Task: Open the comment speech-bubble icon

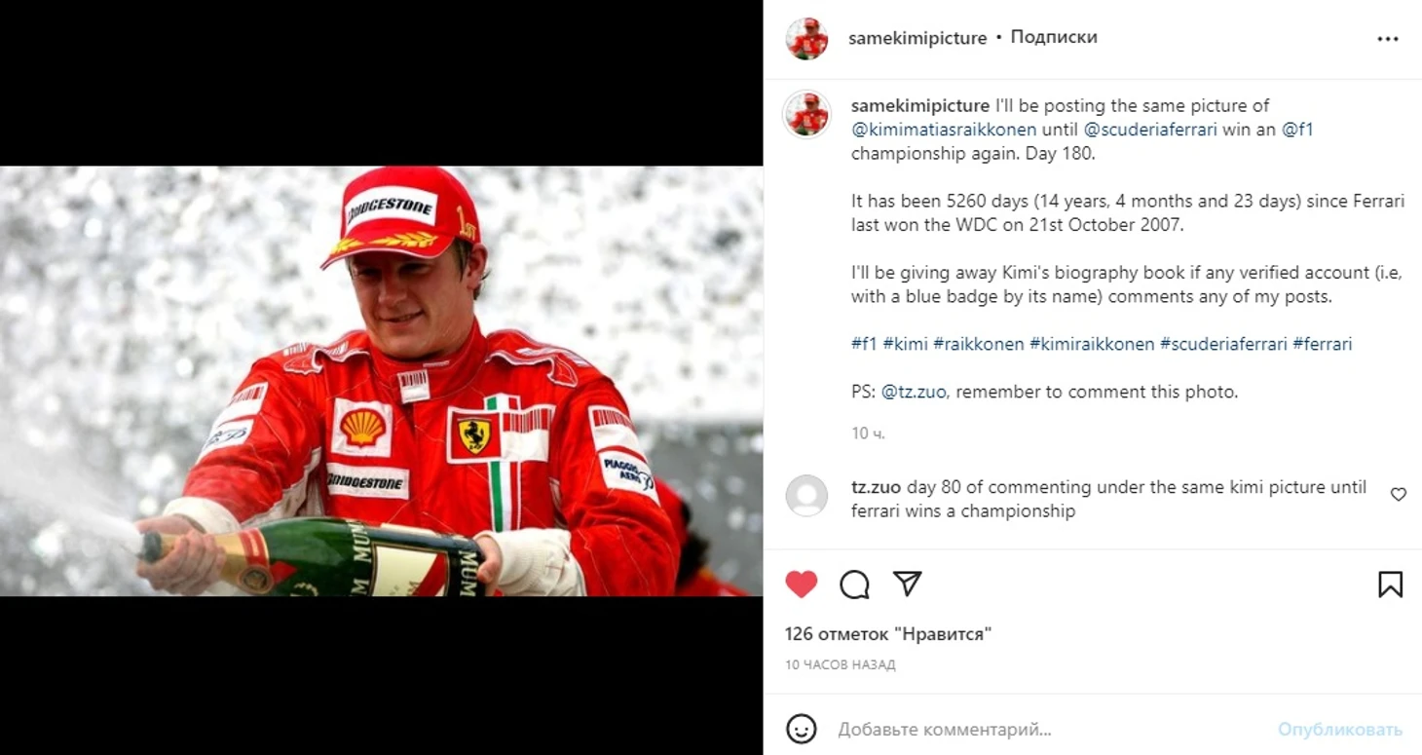Action: (x=854, y=584)
